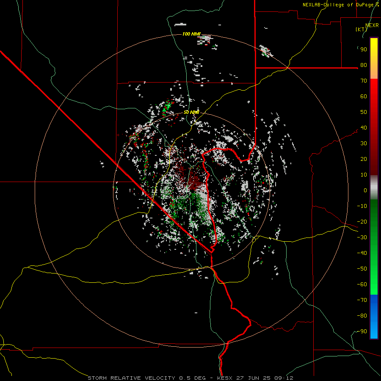
Task: Click the -90 scale value
Action: [362, 331]
